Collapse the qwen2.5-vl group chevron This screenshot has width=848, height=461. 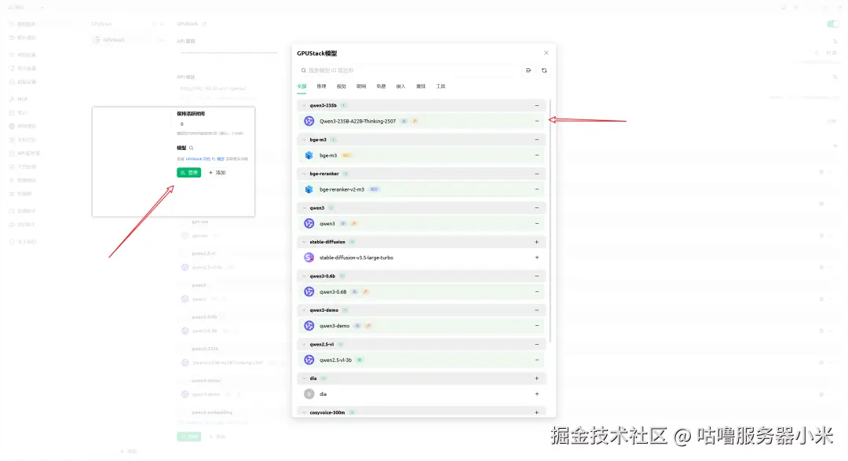[x=304, y=344]
